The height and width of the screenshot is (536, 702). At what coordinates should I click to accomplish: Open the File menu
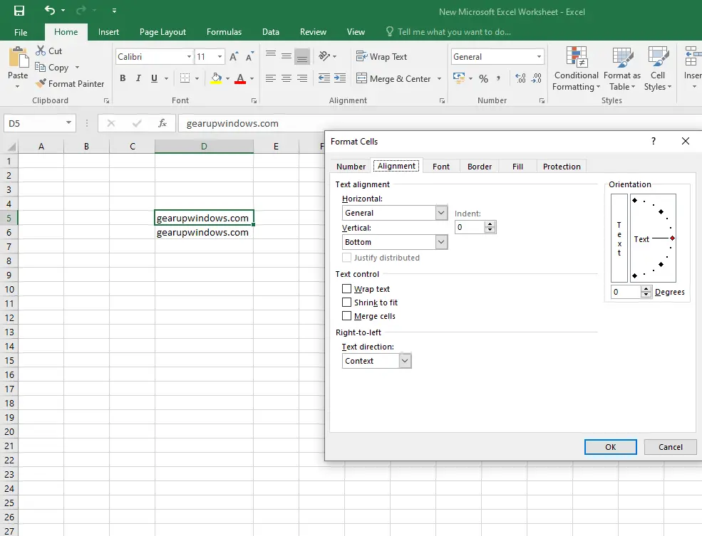(x=21, y=32)
